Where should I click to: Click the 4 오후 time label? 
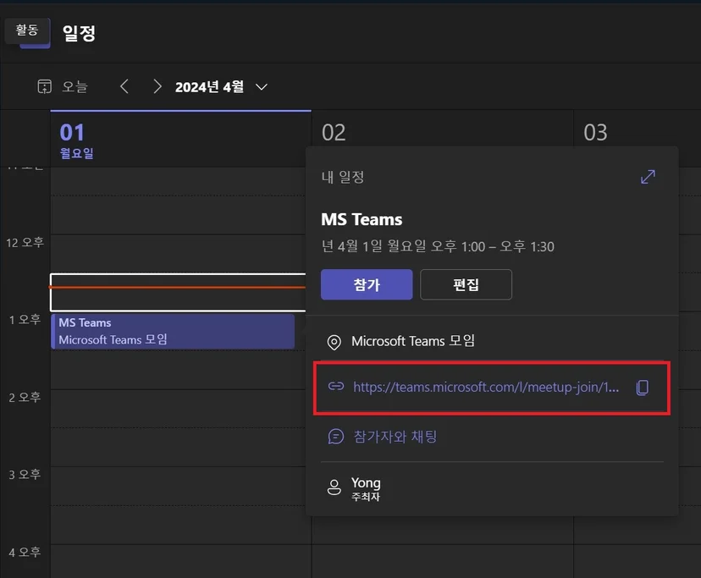pos(25,552)
